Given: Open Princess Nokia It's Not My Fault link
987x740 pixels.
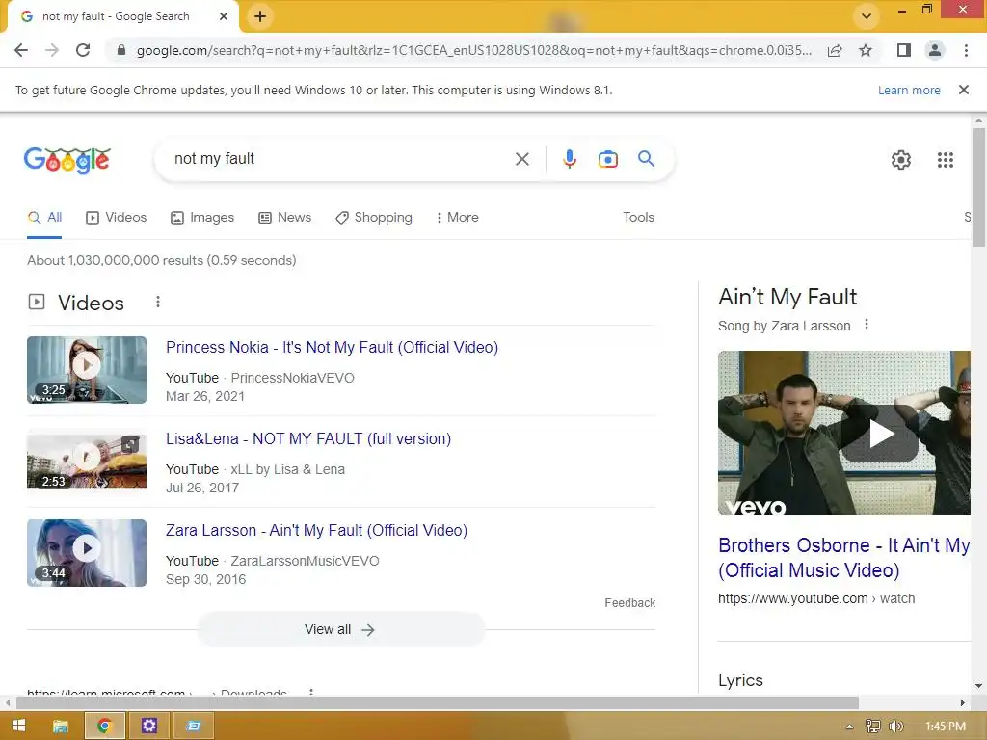Looking at the screenshot, I should [x=332, y=347].
